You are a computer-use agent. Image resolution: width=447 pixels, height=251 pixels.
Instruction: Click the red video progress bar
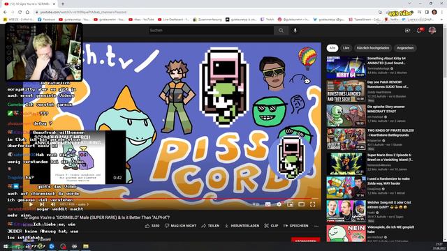(x=173, y=198)
